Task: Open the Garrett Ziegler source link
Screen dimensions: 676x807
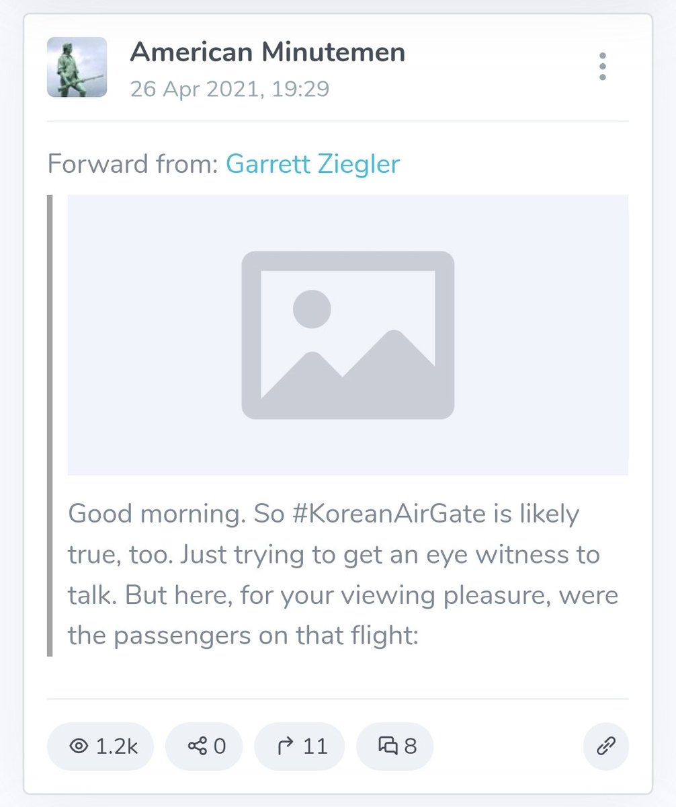Action: [312, 163]
